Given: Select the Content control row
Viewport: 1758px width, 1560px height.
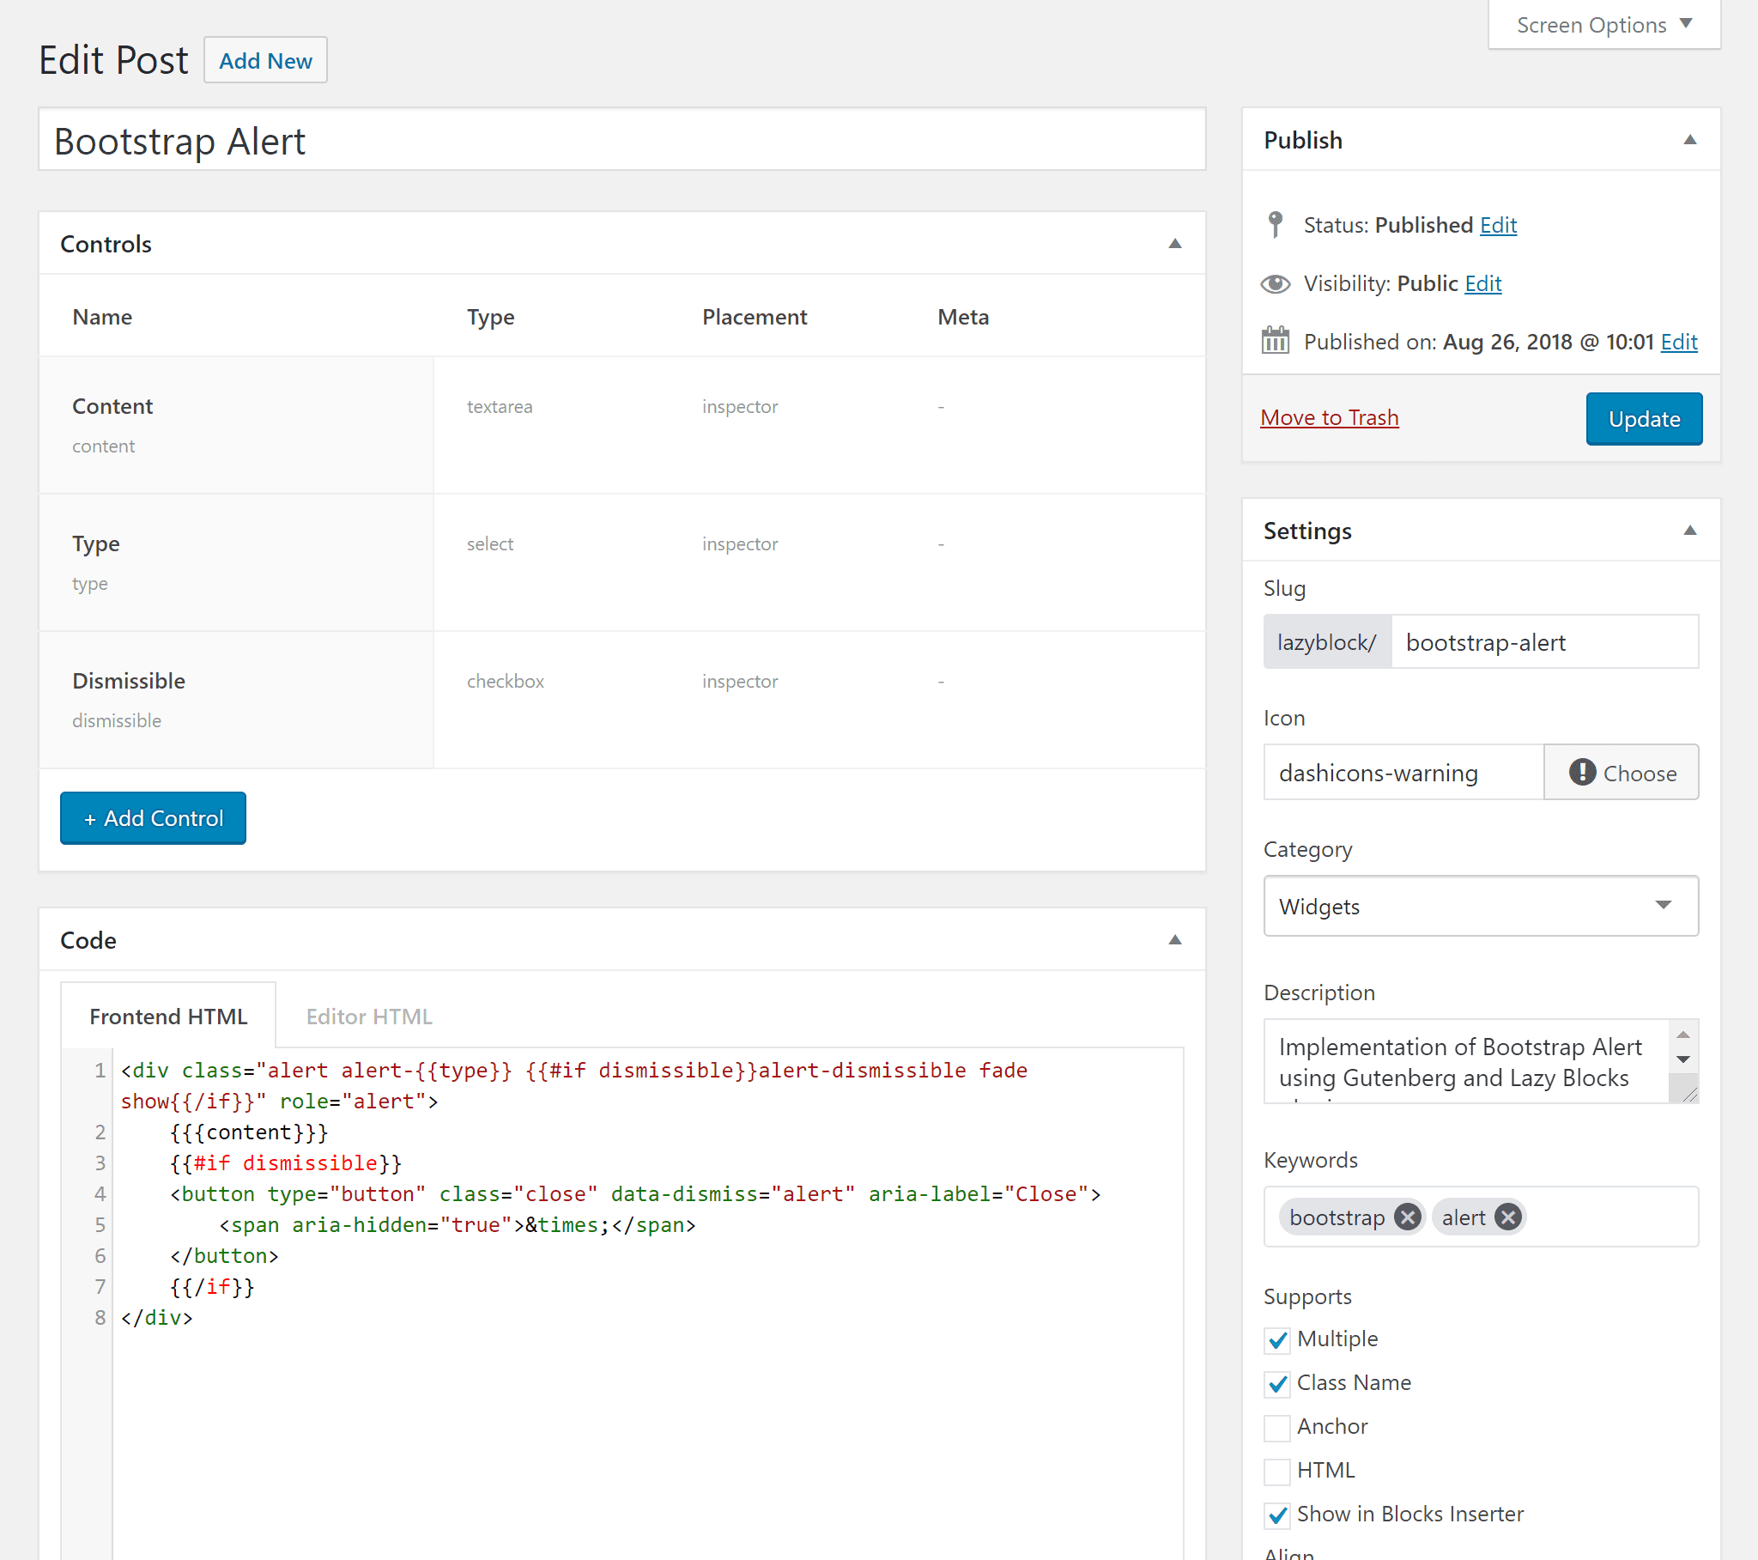Looking at the screenshot, I should click(x=621, y=425).
